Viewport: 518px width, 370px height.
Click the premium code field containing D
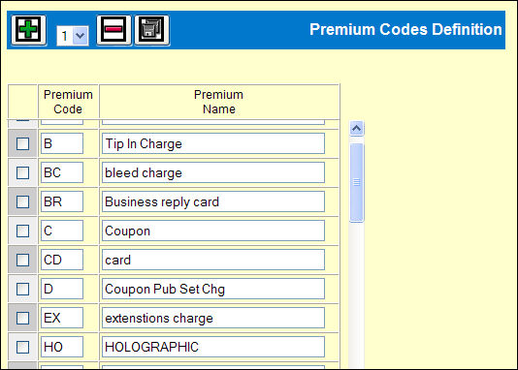62,289
